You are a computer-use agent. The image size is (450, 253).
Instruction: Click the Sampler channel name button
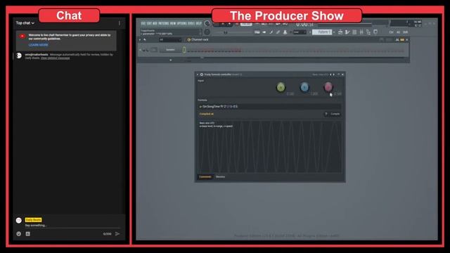[x=171, y=50]
